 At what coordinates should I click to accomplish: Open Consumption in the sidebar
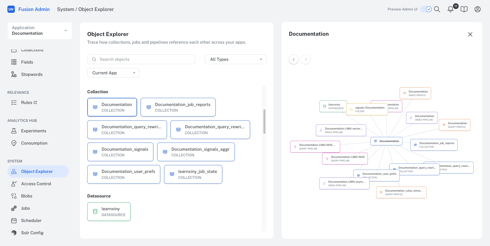[34, 143]
